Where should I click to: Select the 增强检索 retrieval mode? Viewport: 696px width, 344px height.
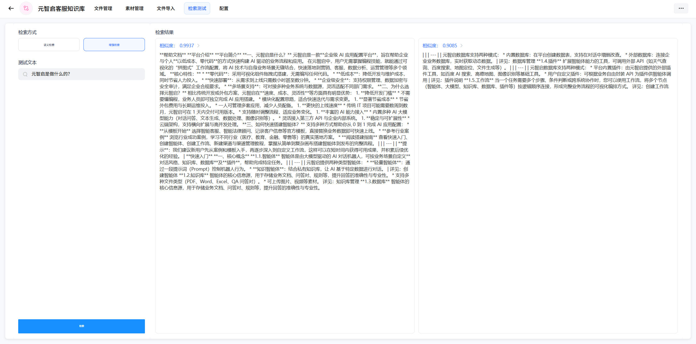(x=114, y=45)
